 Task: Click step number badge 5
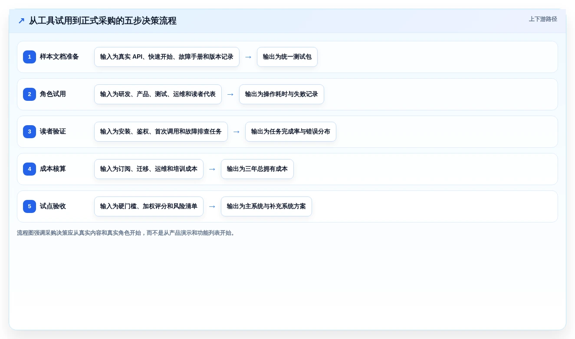pyautogui.click(x=30, y=206)
